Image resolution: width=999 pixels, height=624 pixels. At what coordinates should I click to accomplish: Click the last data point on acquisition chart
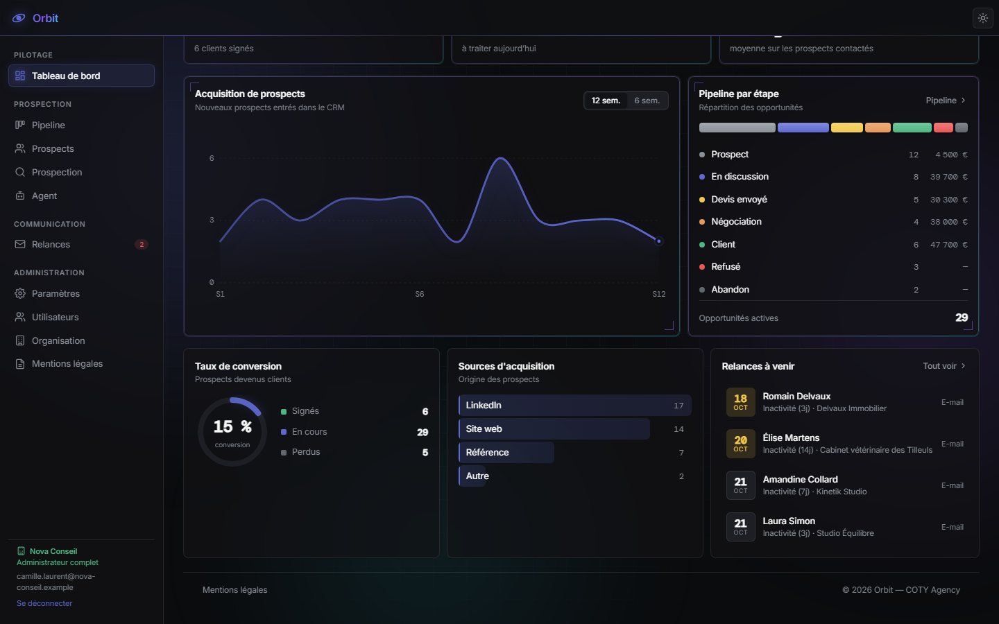coord(658,241)
